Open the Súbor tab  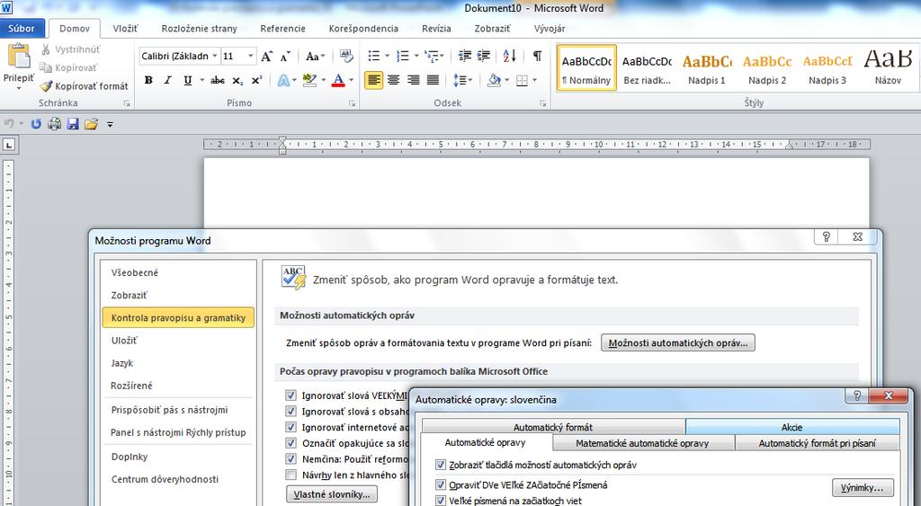tap(22, 28)
